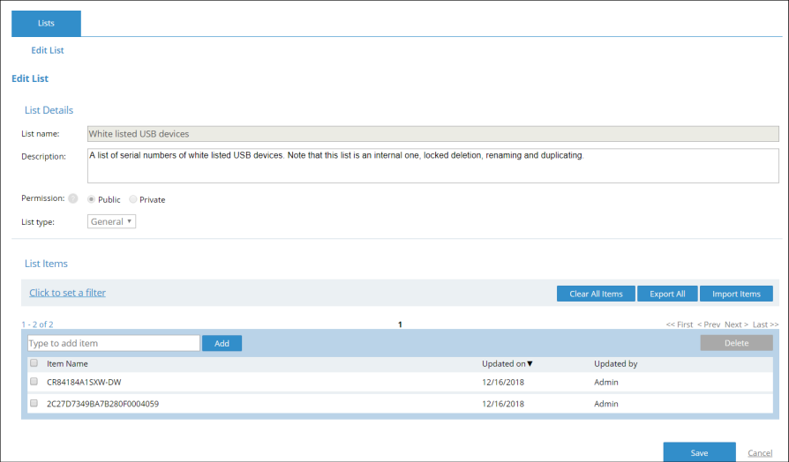
Task: Open the Lists tab
Action: coord(46,24)
